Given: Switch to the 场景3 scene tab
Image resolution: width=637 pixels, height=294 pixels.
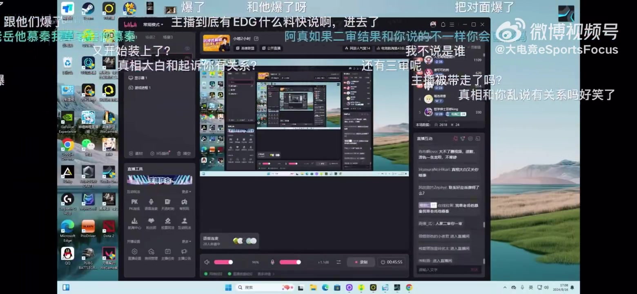Looking at the screenshot, I should (168, 37).
